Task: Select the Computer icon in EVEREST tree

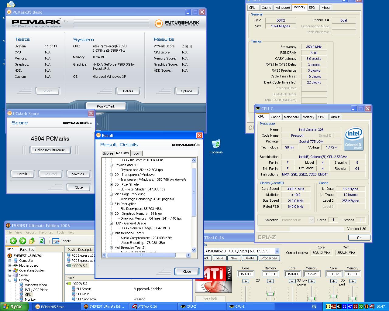Action: coord(16,261)
